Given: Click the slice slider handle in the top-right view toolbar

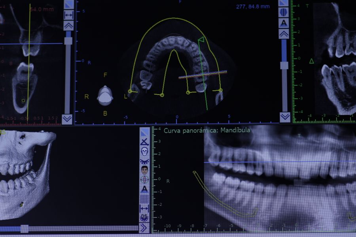Looking at the screenshot, I should tap(284, 65).
